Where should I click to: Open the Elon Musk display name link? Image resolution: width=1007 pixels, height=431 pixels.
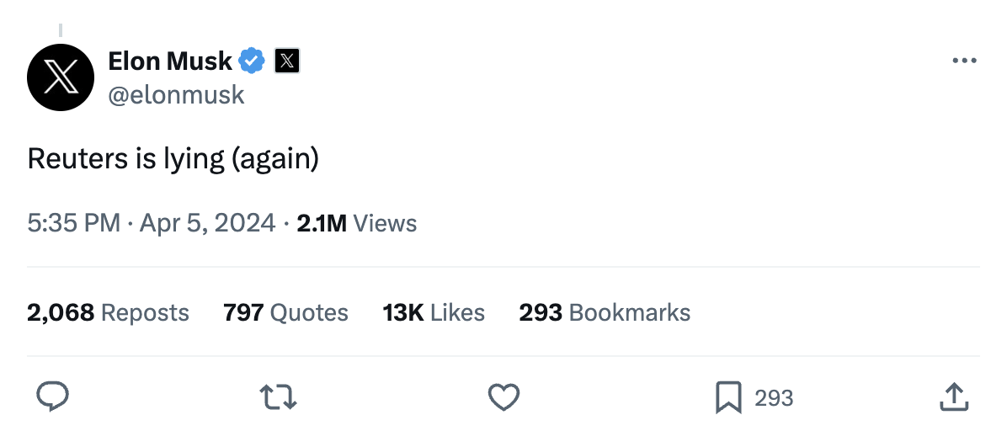click(170, 61)
